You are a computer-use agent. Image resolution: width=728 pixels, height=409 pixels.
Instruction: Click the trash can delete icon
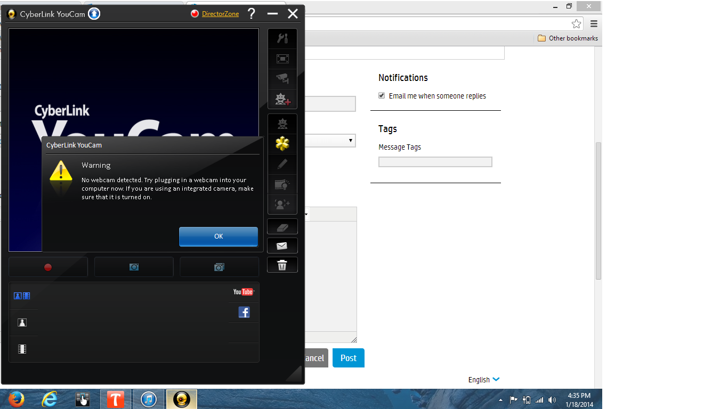pos(282,265)
